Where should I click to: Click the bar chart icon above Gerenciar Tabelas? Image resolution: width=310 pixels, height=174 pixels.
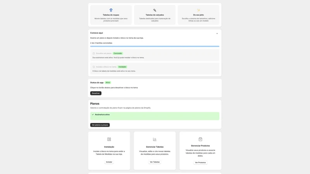tap(155, 139)
